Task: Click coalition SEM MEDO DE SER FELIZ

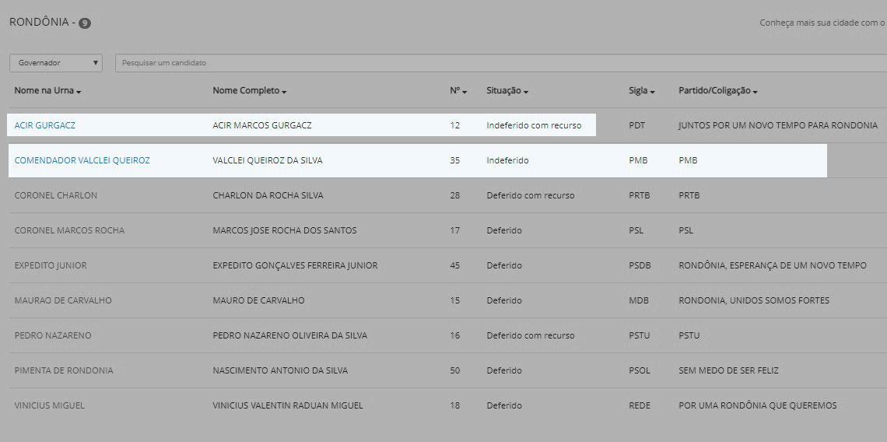Action: (x=728, y=370)
